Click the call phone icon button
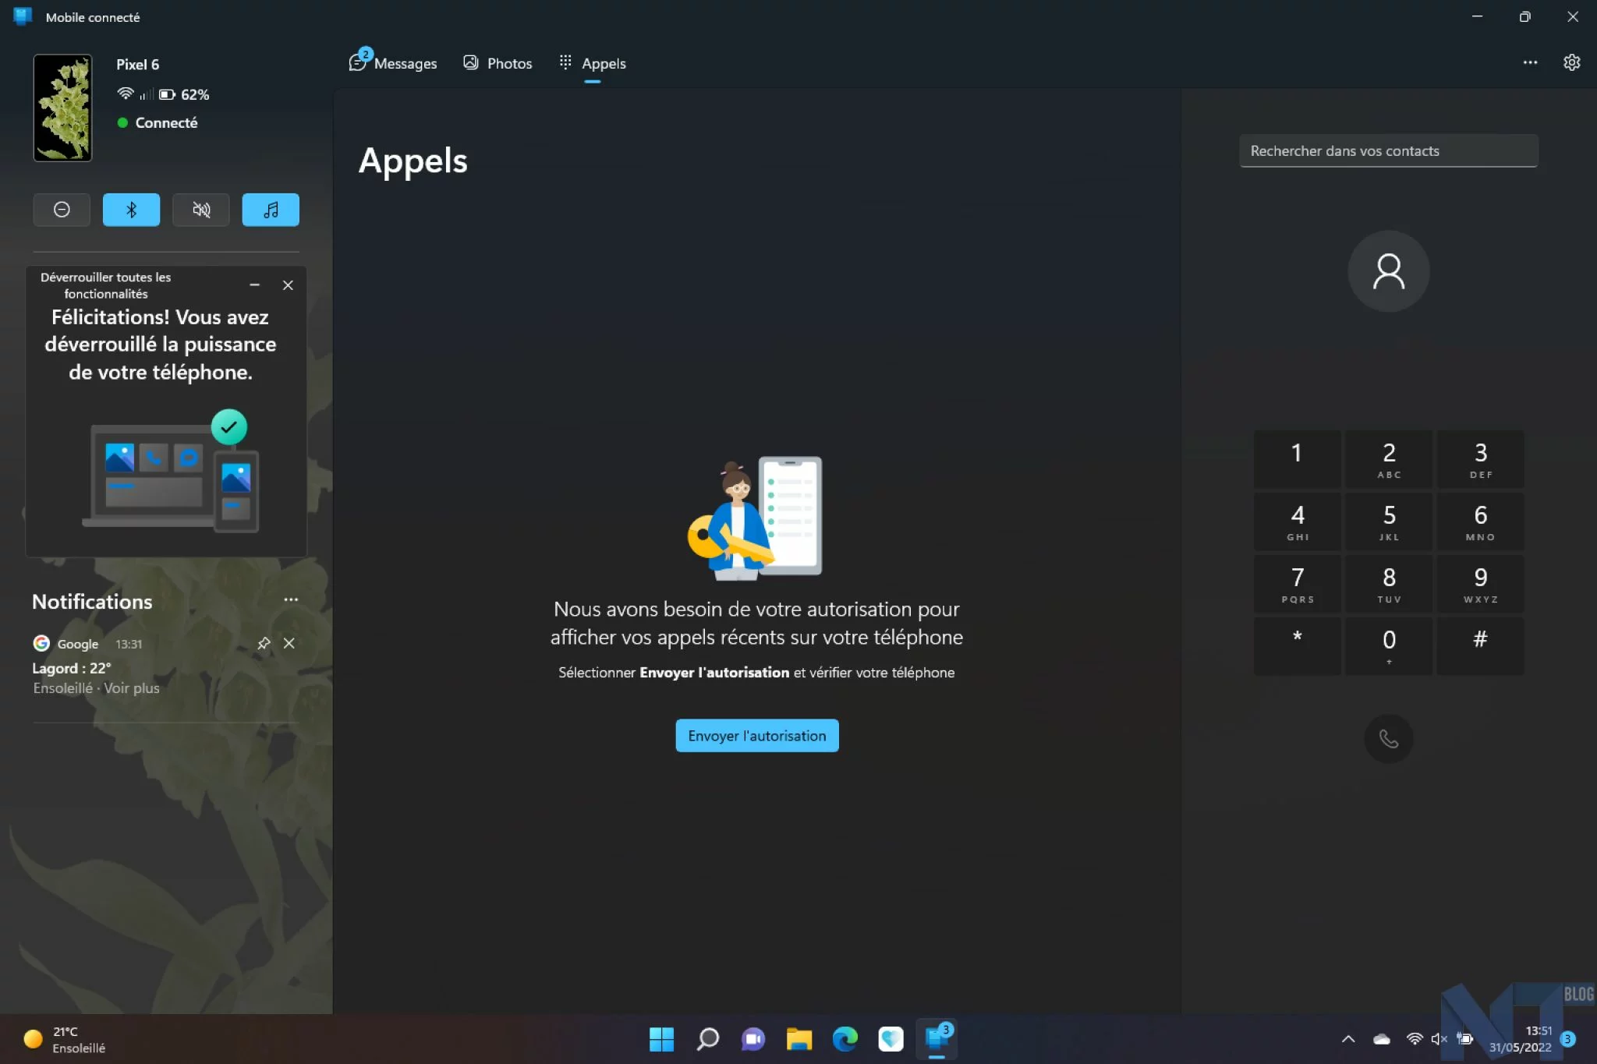 [x=1388, y=738]
